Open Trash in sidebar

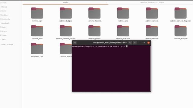coord(3,39)
